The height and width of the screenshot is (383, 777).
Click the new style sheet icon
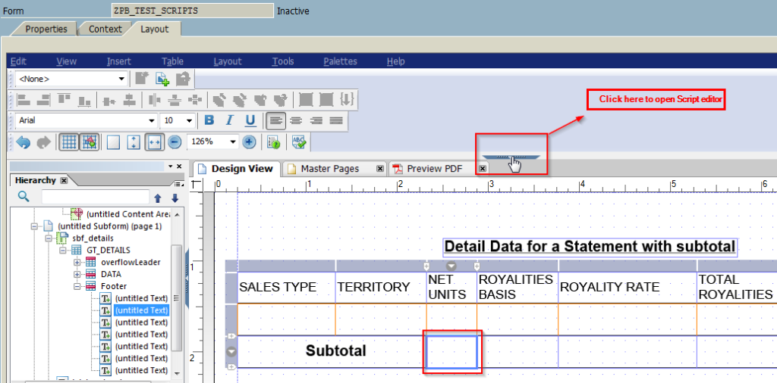coord(142,78)
